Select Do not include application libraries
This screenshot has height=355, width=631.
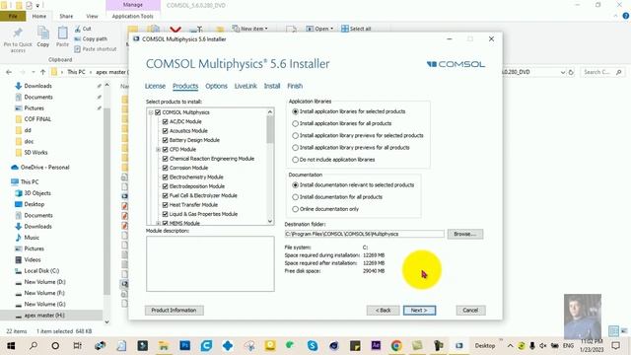296,160
